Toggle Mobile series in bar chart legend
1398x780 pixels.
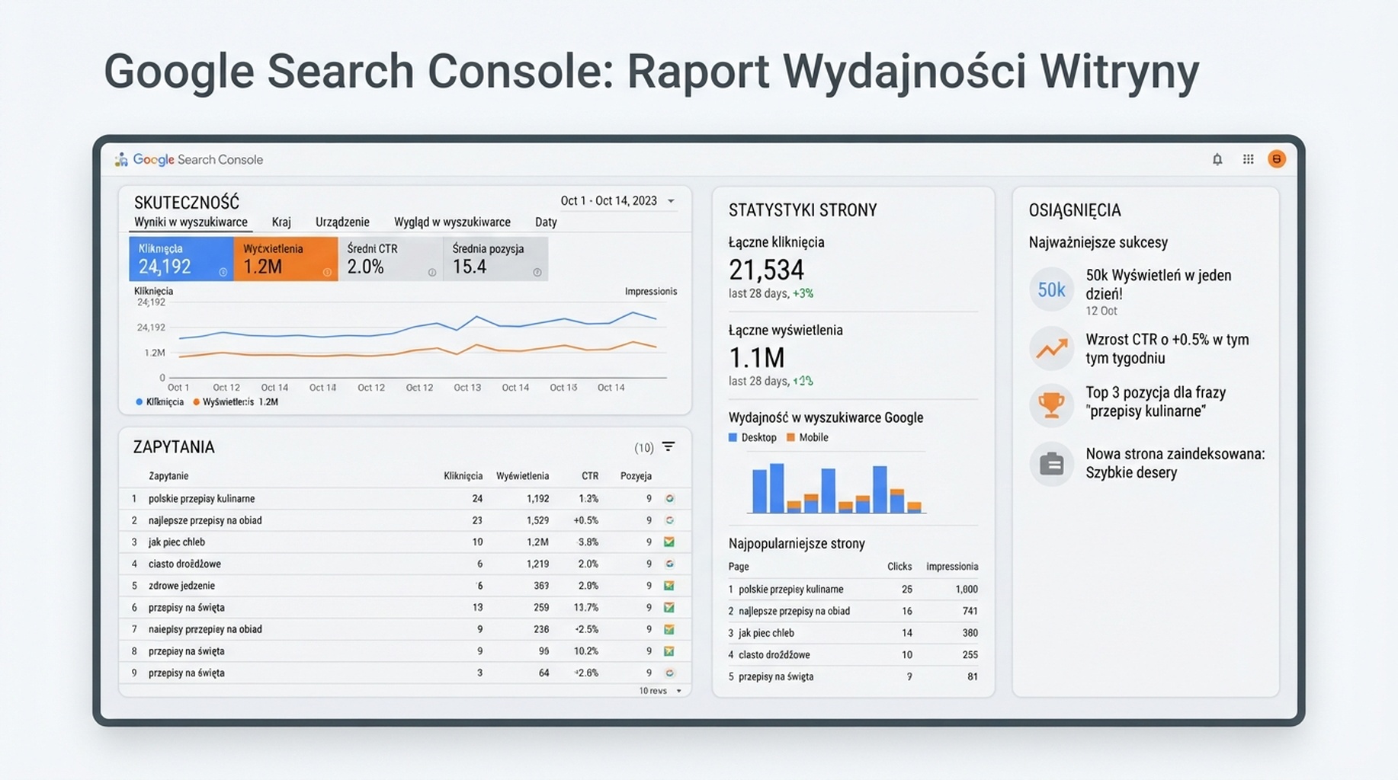click(x=807, y=437)
